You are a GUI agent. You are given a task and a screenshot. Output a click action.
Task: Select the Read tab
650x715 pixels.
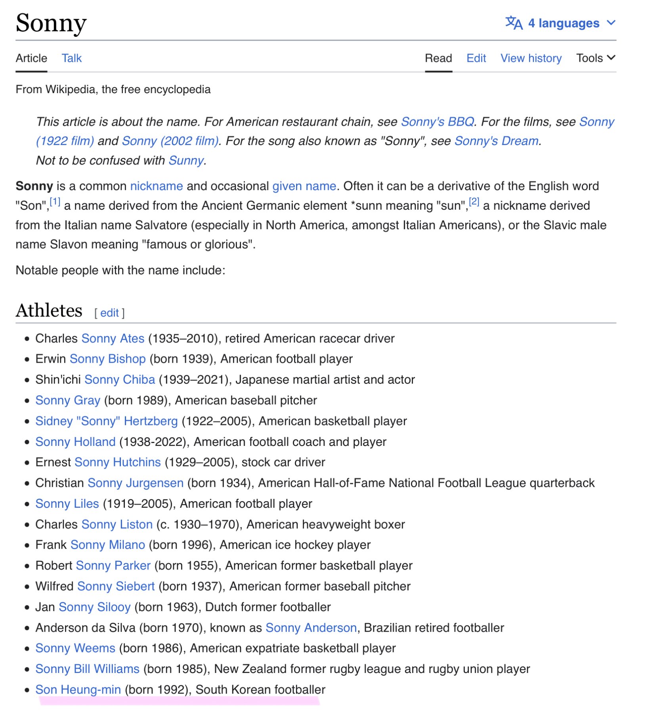point(438,58)
